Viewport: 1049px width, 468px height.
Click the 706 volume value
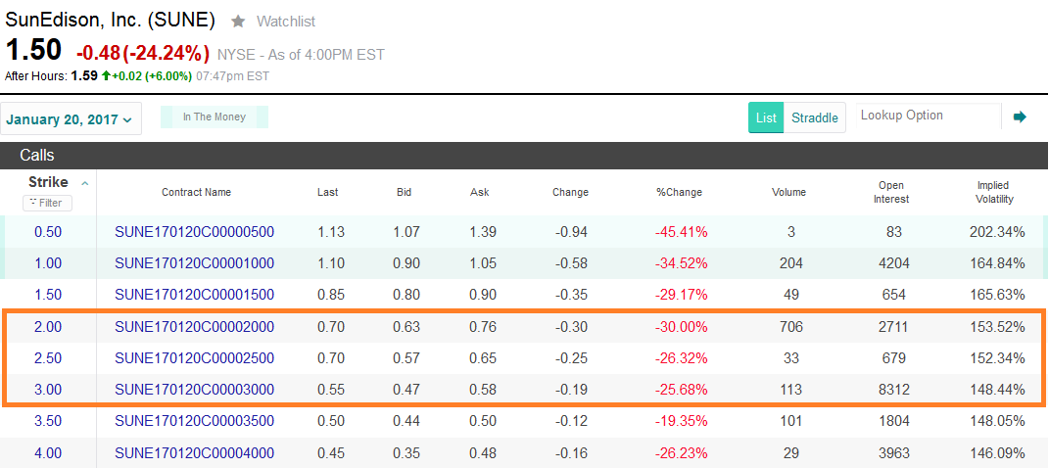click(x=791, y=327)
